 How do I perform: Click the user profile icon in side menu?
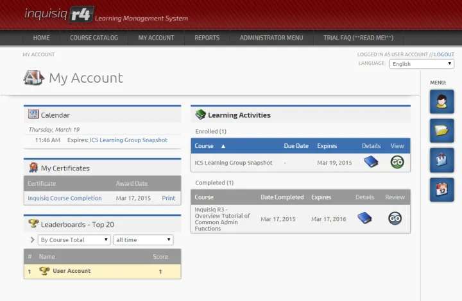click(441, 101)
